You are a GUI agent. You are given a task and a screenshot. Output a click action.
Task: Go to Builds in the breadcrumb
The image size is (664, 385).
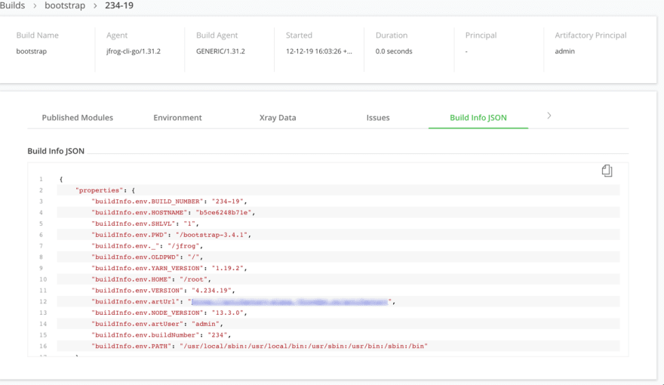tap(12, 5)
